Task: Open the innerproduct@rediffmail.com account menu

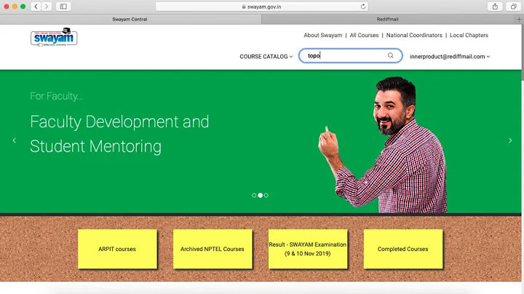Action: (x=450, y=57)
